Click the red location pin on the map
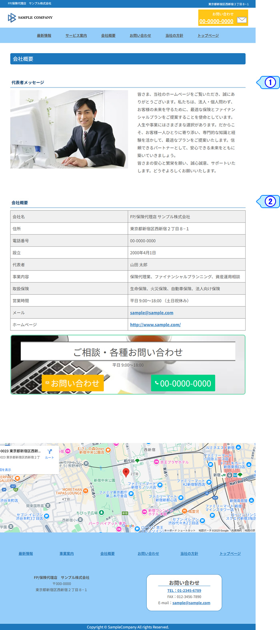 click(126, 473)
